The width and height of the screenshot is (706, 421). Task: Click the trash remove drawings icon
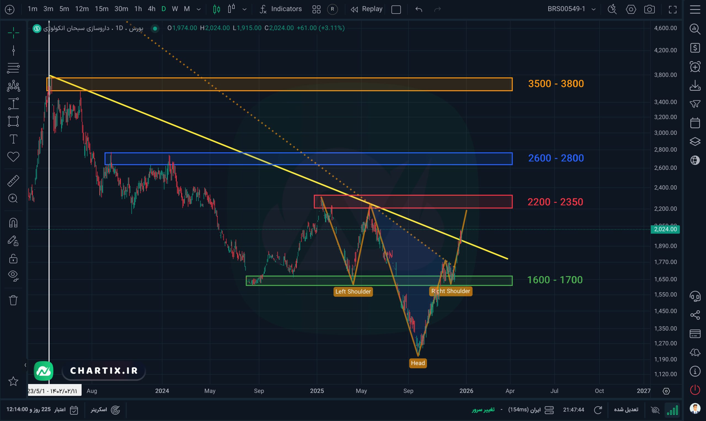pos(13,300)
